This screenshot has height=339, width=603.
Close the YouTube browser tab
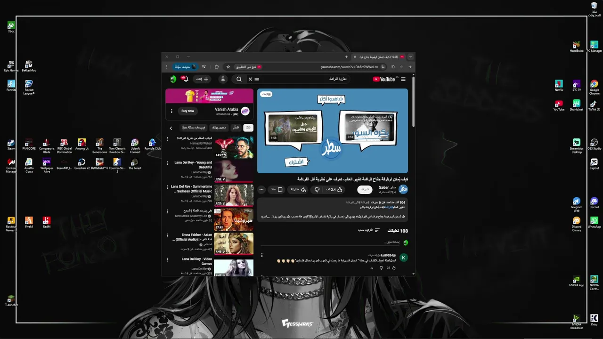pos(355,57)
